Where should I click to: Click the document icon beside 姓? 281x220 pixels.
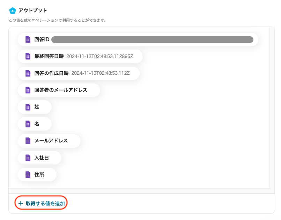tap(28, 107)
